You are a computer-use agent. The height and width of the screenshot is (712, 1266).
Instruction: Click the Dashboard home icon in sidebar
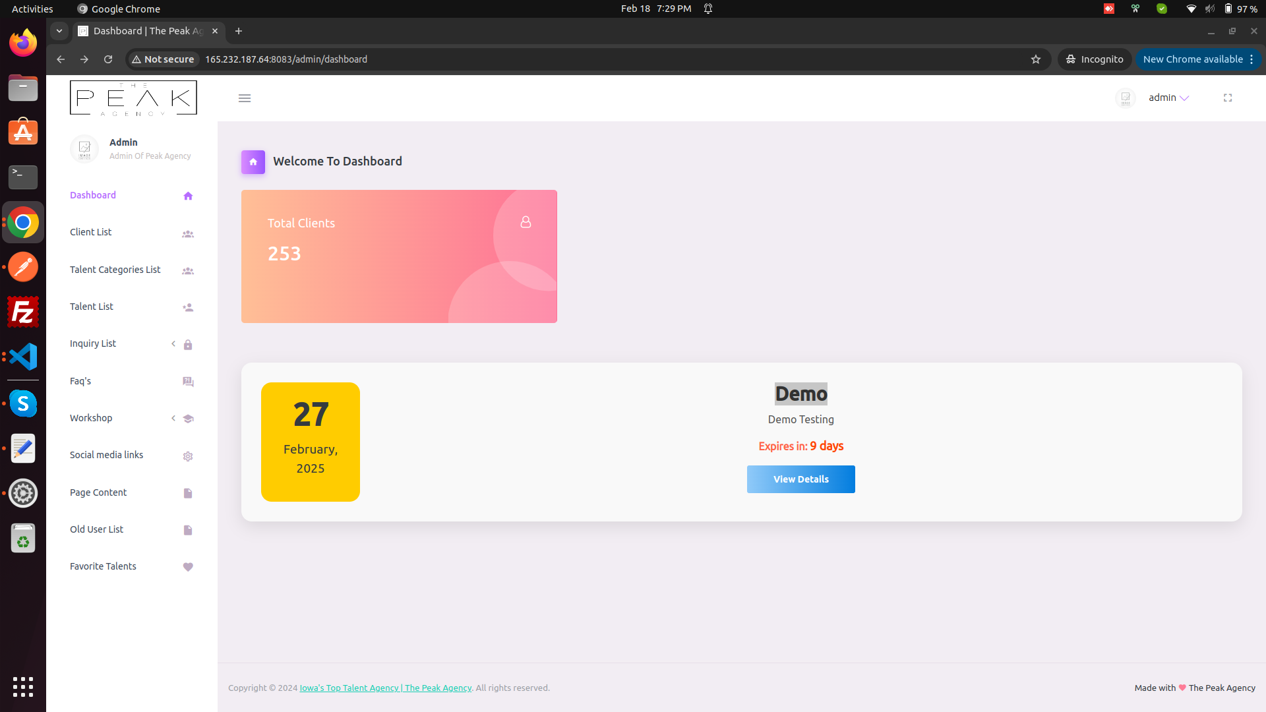[x=188, y=196]
